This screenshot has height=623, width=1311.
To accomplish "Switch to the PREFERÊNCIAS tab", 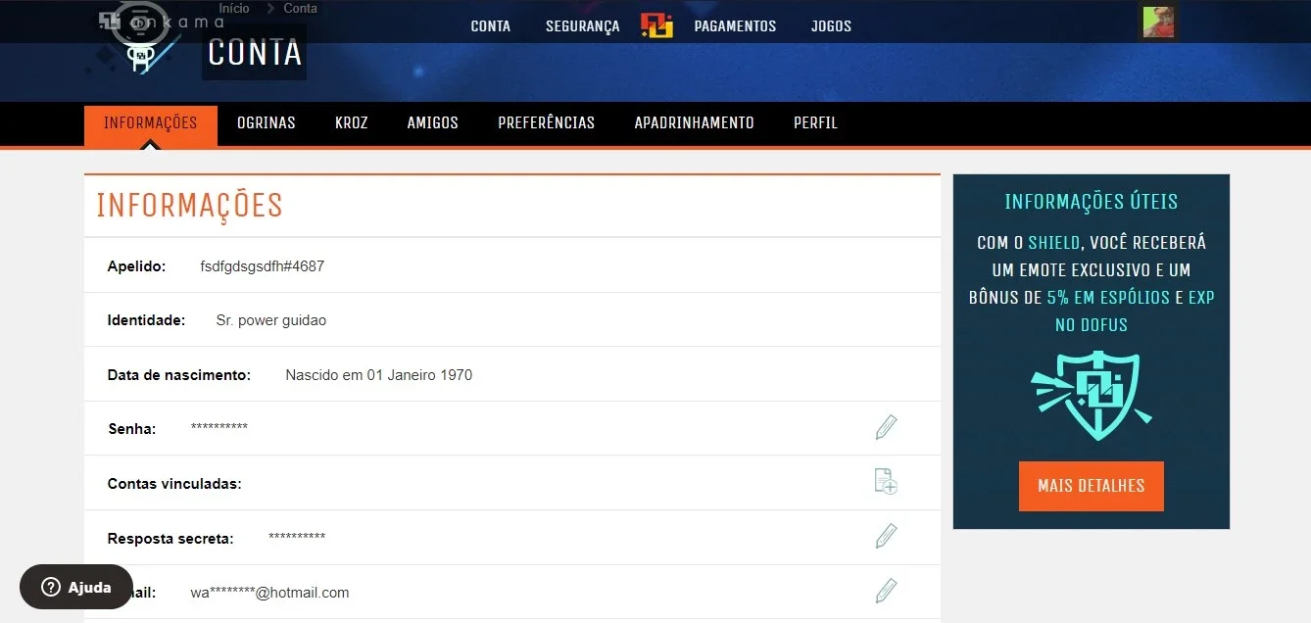I will (547, 123).
